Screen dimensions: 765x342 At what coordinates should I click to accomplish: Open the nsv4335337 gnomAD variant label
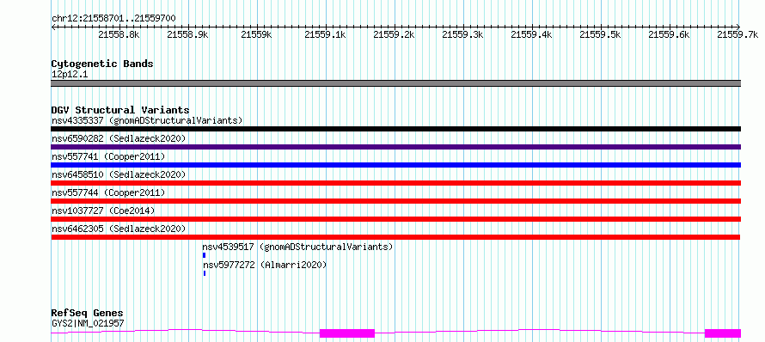147,120
